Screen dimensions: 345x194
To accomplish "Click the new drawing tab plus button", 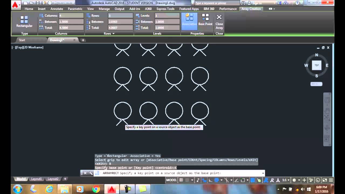I will coord(83,40).
